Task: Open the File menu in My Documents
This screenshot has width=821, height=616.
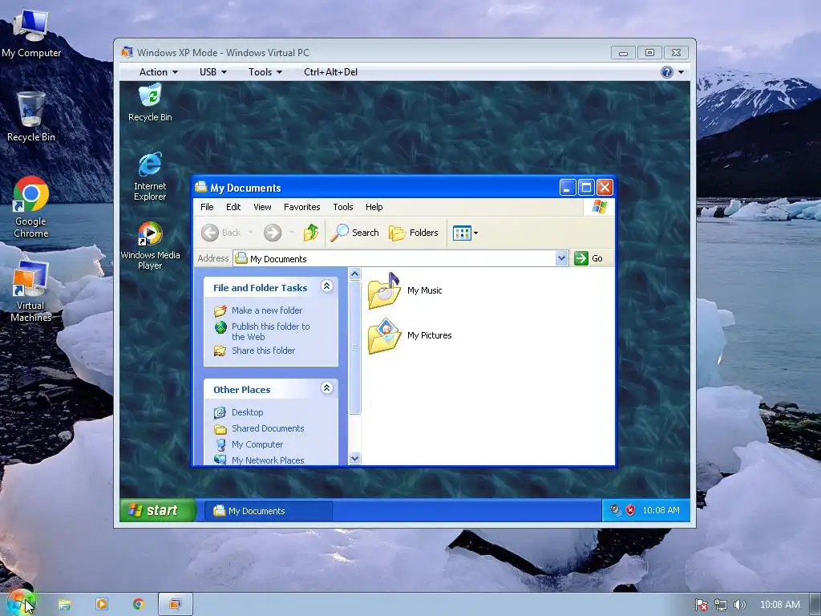Action: (207, 207)
